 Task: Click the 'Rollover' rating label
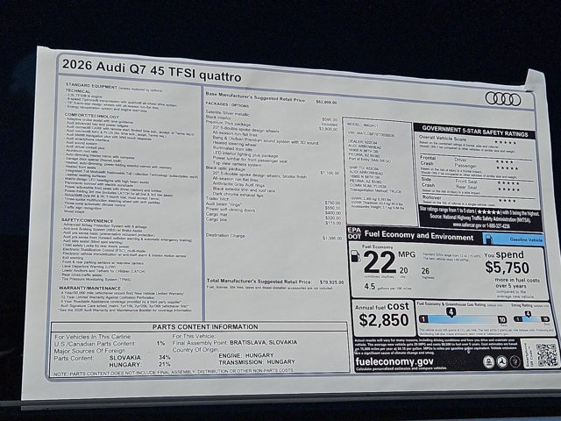[431, 197]
